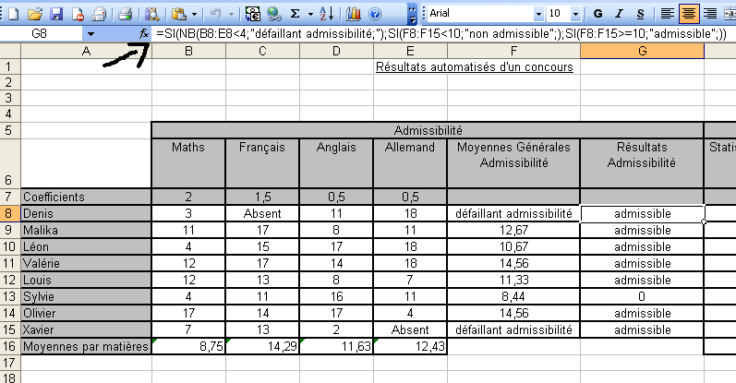Insert a hyperlink with globe icon
The width and height of the screenshot is (736, 383).
pyautogui.click(x=273, y=14)
